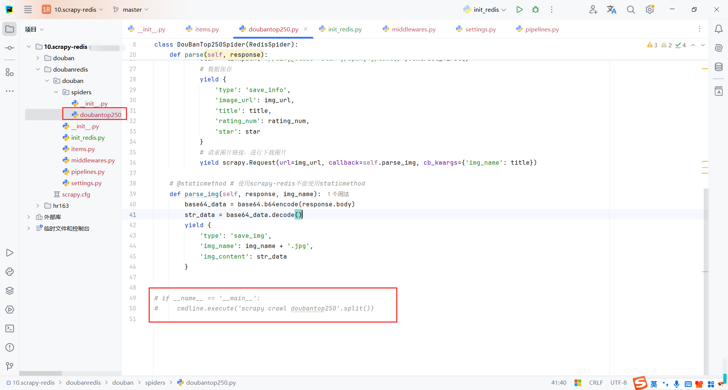This screenshot has height=390, width=728.
Task: Open the 10.scrapy-redis project dropdown
Action: [x=72, y=9]
